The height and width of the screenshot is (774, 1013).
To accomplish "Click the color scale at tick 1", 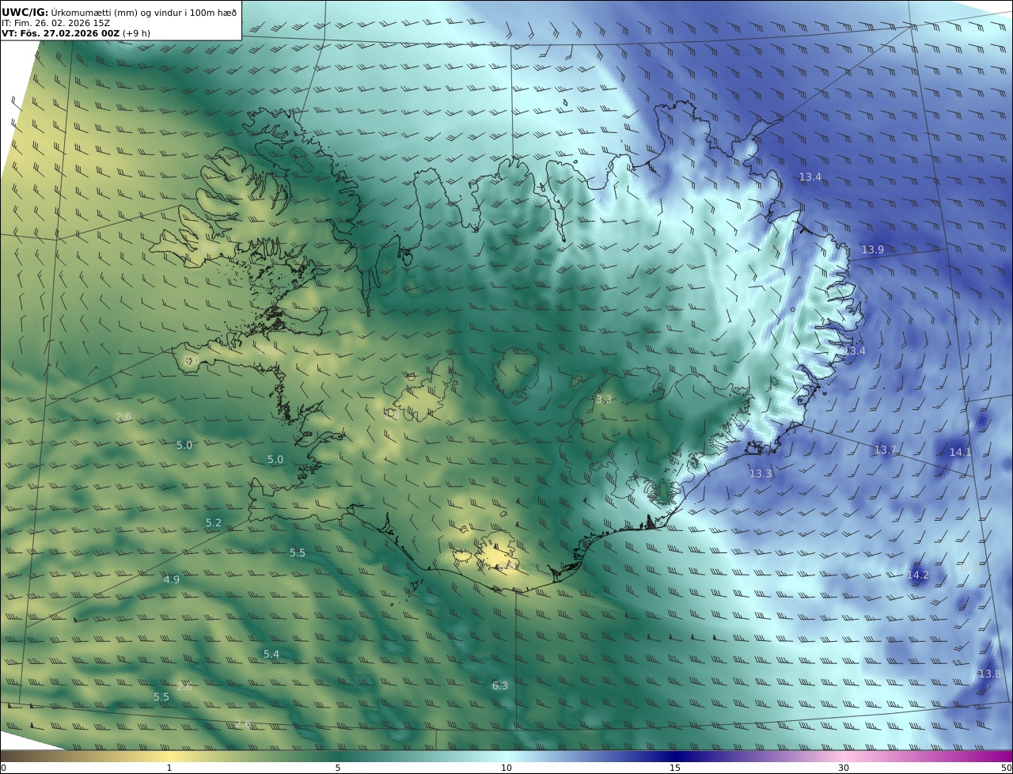I will [x=169, y=768].
